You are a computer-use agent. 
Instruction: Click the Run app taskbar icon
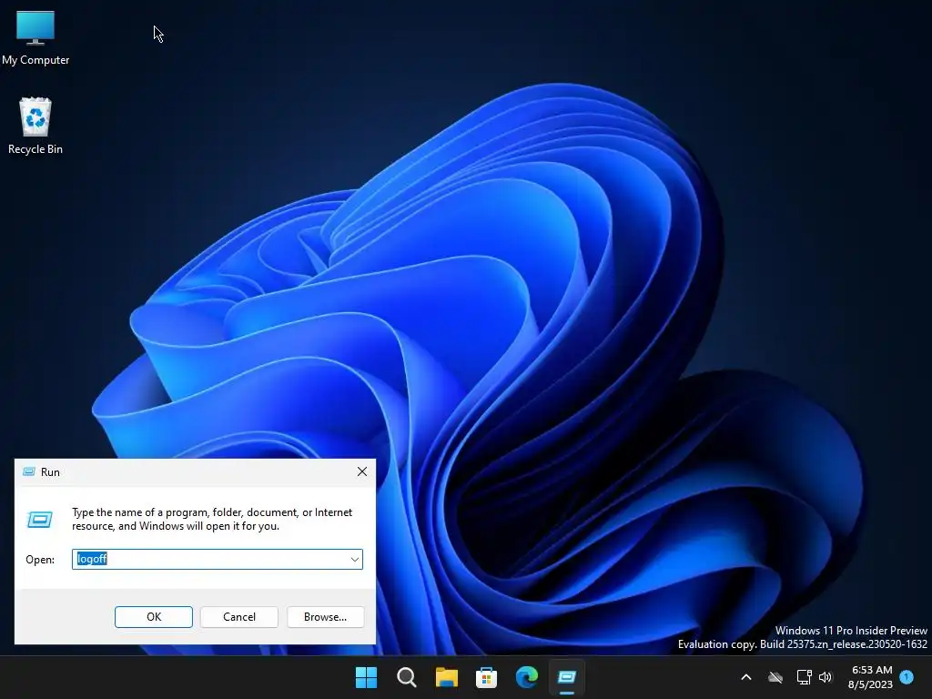tap(566, 677)
